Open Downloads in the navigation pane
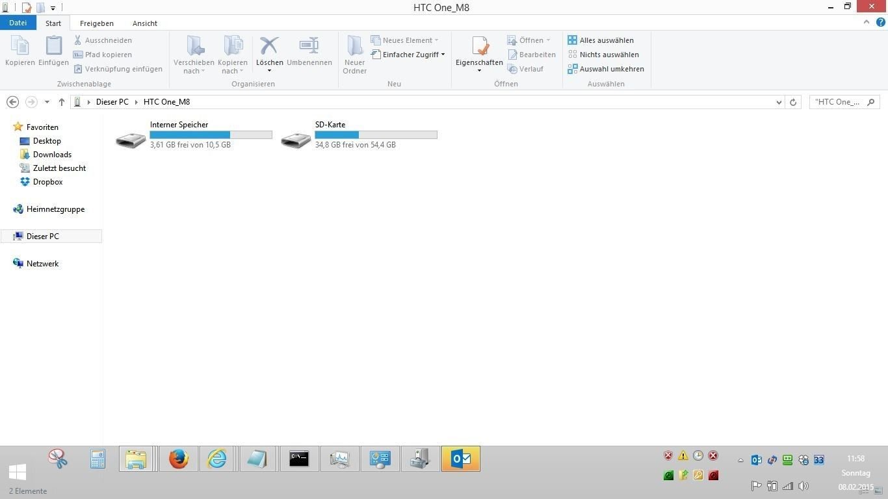Screen dimensions: 888x499 [x=52, y=155]
